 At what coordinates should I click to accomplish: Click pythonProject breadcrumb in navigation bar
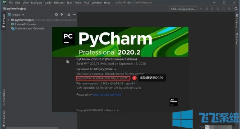point(15,9)
